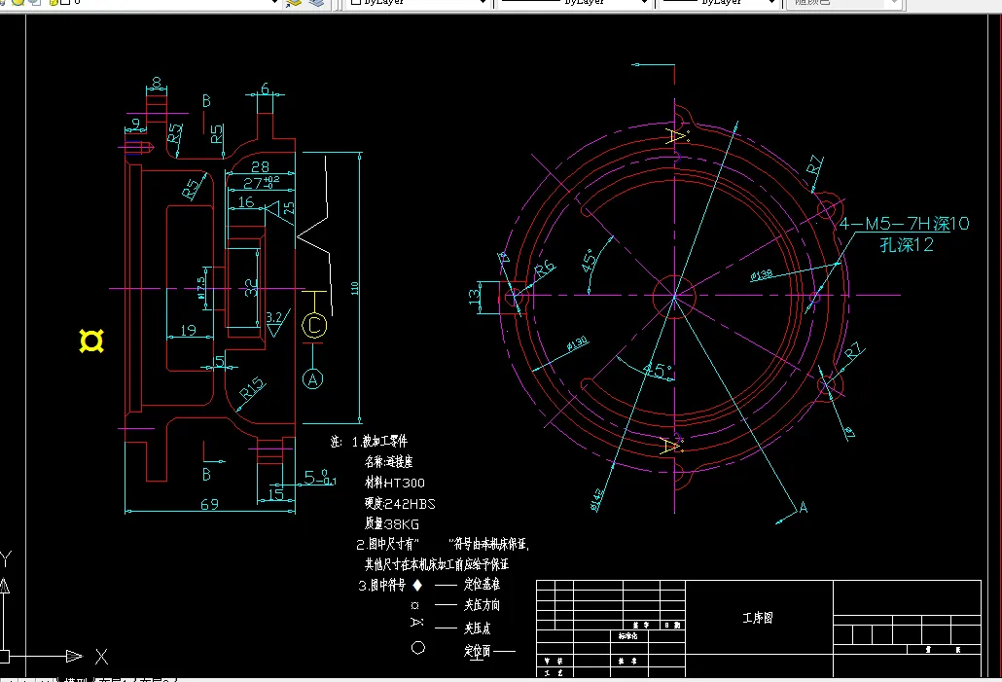Select the yellow datum circle C

[314, 325]
